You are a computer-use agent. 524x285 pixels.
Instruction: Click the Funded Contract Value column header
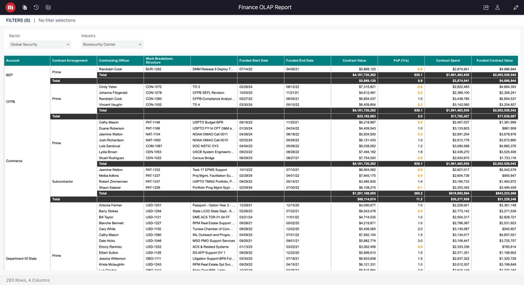pos(495,60)
